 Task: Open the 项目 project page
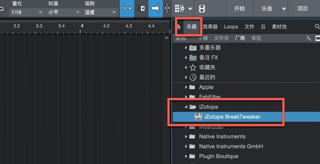pyautogui.click(x=302, y=9)
